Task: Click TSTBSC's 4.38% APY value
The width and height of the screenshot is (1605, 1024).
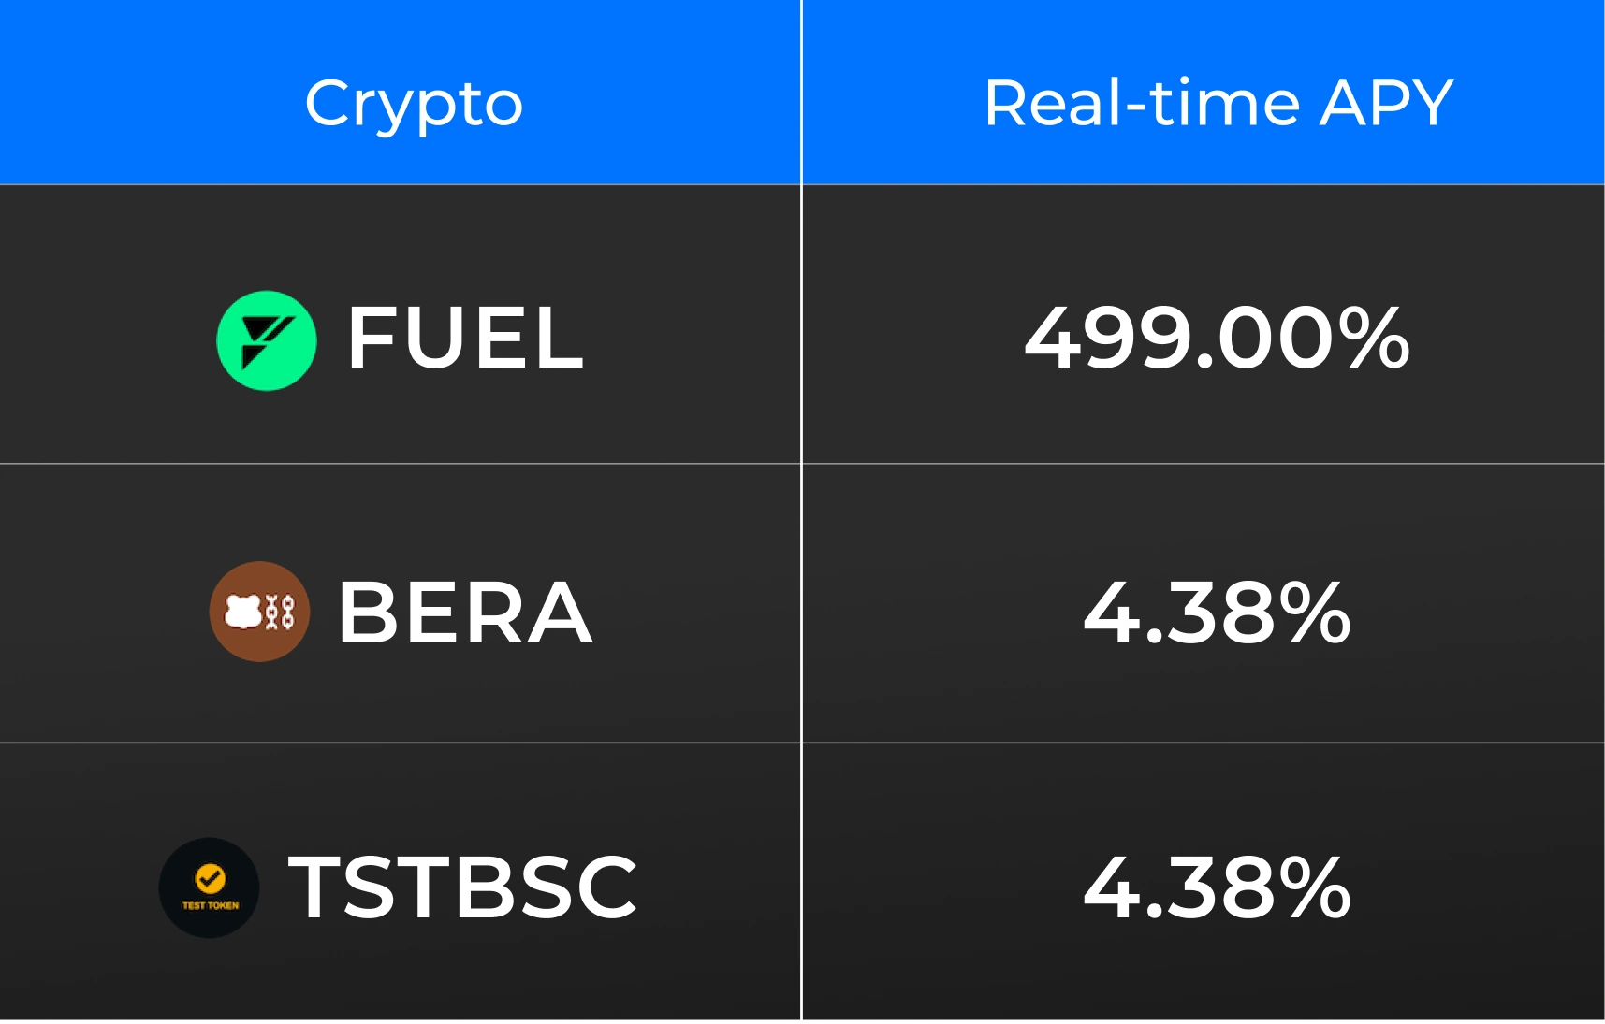Action: pos(1217,887)
